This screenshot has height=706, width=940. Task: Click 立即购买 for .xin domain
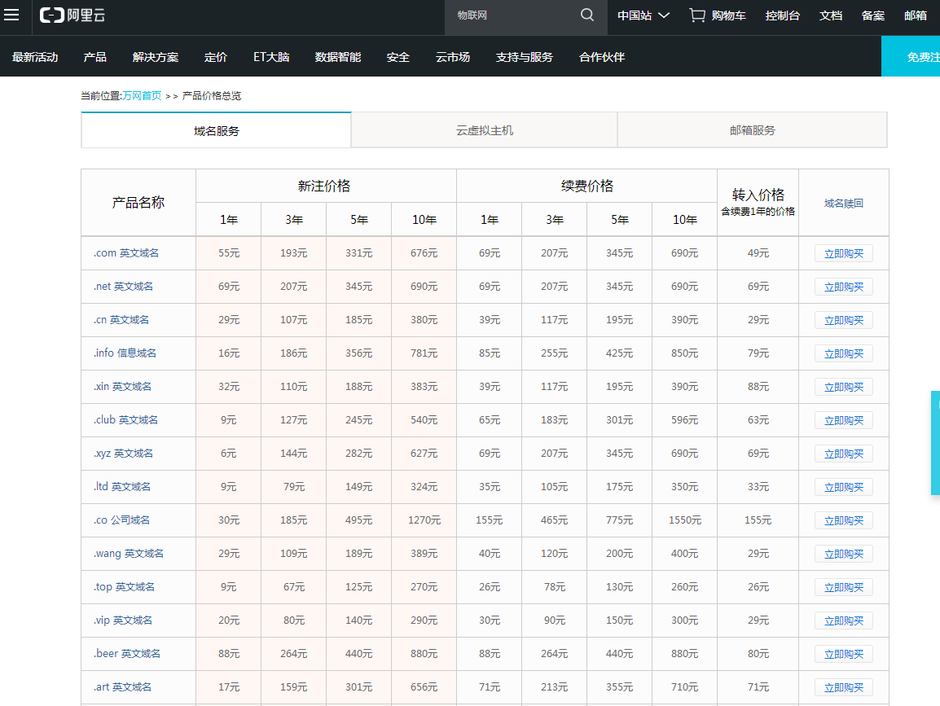[844, 387]
